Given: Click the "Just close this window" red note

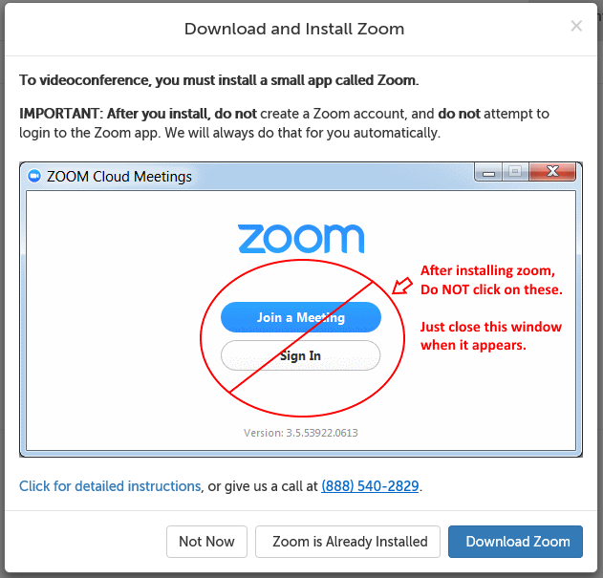Looking at the screenshot, I should (x=490, y=335).
